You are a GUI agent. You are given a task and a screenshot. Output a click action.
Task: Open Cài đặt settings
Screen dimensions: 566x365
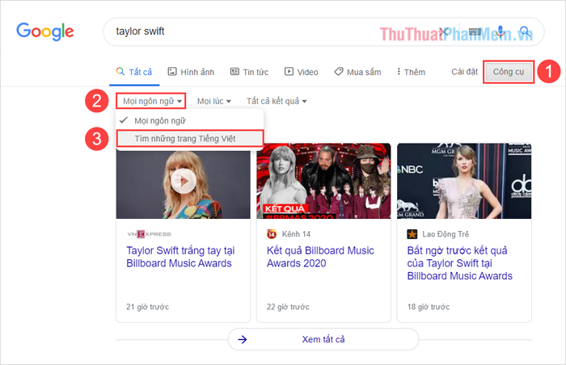(x=465, y=72)
